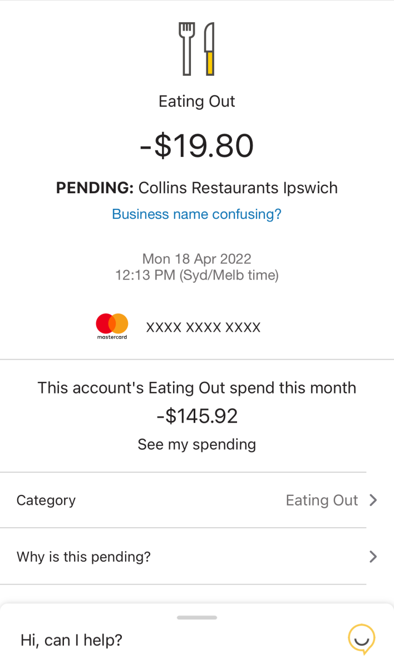Open the Category row label
The height and width of the screenshot is (668, 394).
pos(46,500)
